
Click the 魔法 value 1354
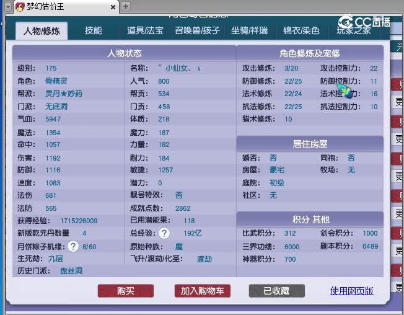point(53,133)
